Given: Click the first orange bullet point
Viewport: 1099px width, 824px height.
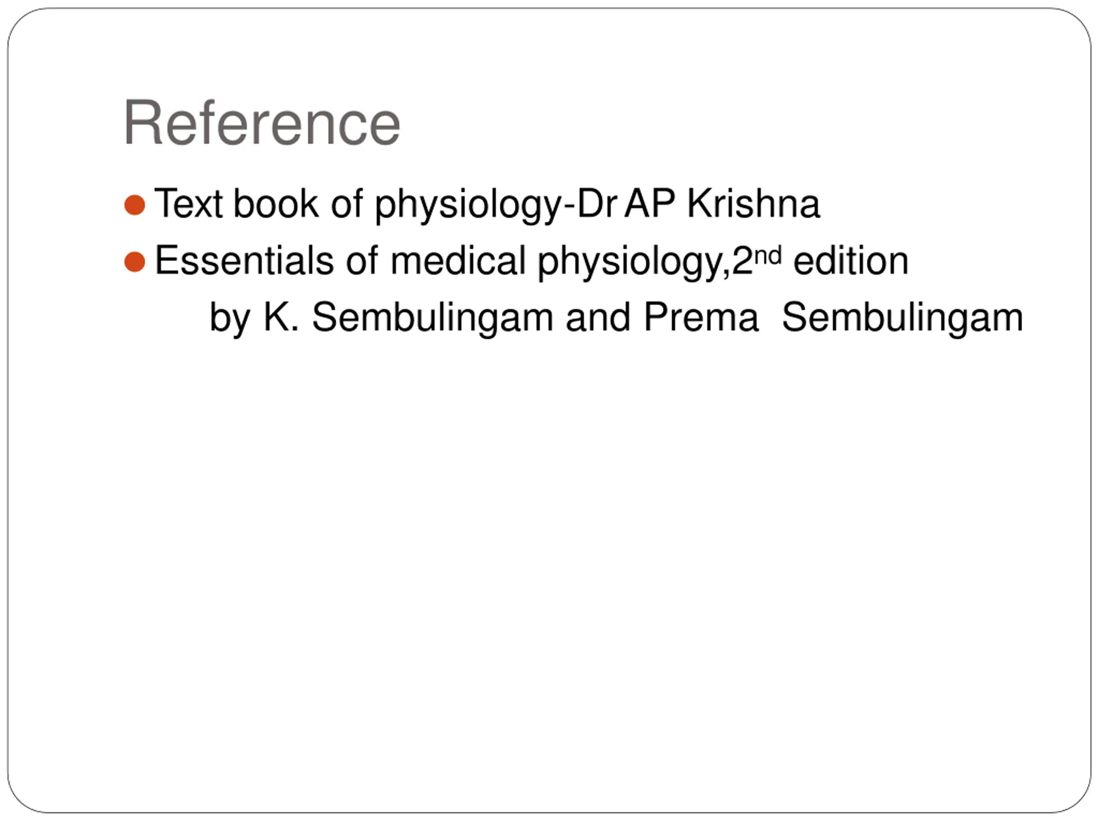Looking at the screenshot, I should click(135, 205).
